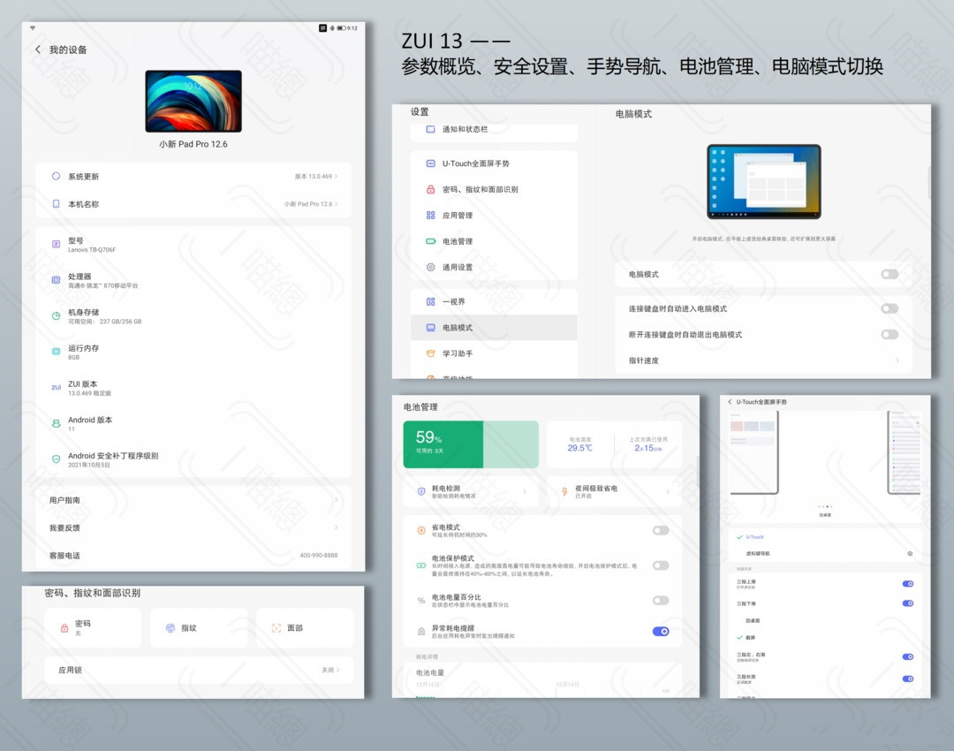Toggle the 三指下滑 gesture switch
Image resolution: width=954 pixels, height=751 pixels.
908,603
